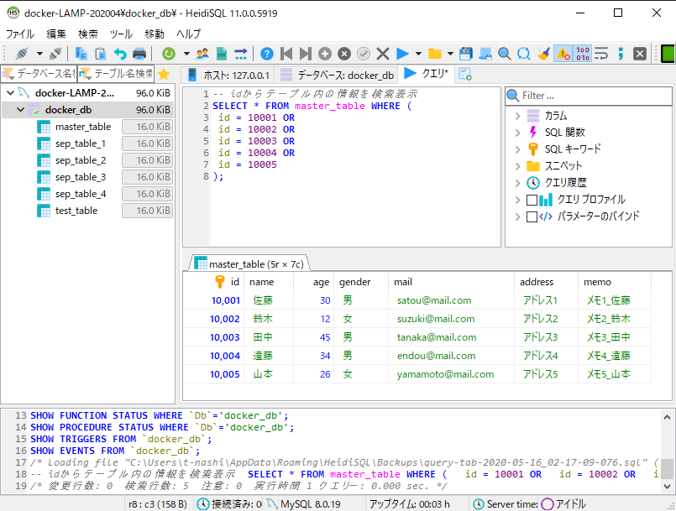Click the Filter input in helper panel
Viewport: 676px width, 511px height.
589,96
